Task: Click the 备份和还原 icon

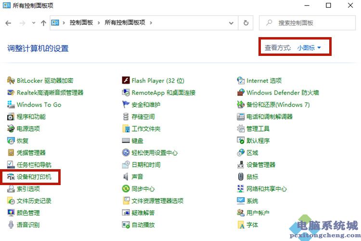Action: 241,105
